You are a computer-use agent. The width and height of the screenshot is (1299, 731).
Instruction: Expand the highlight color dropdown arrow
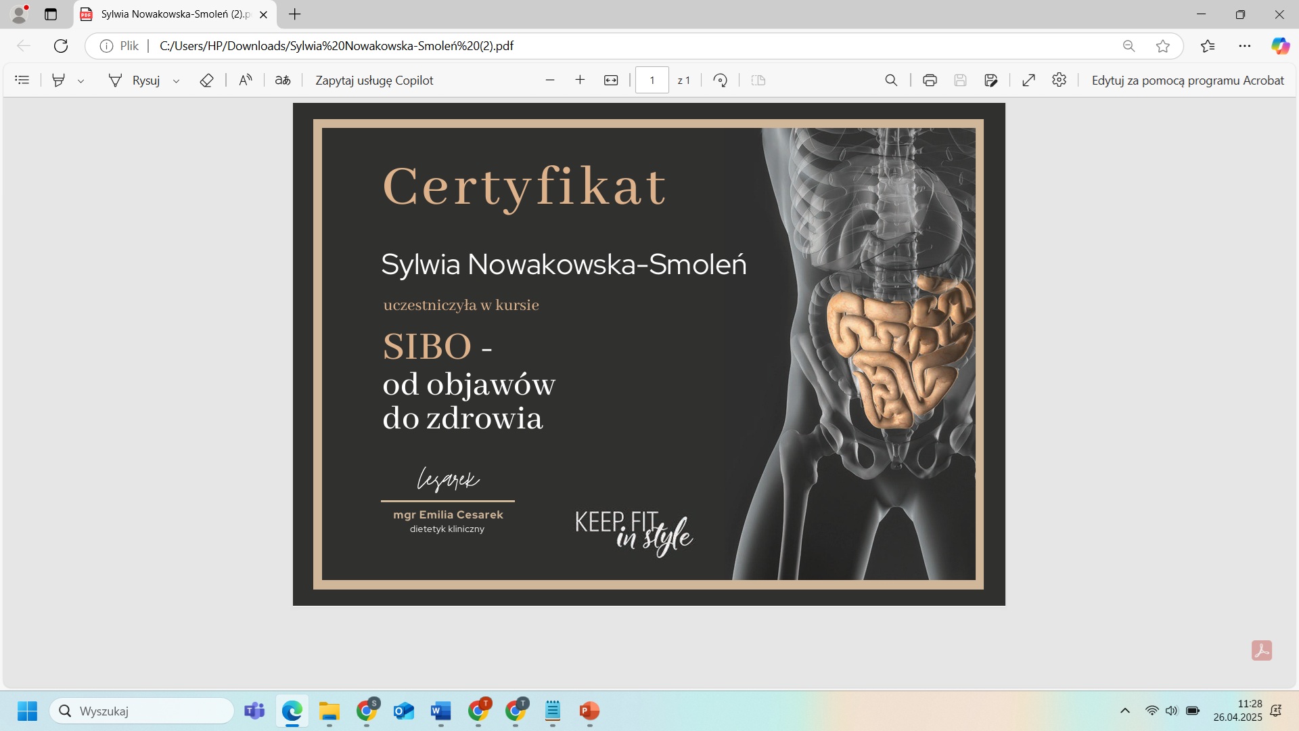[x=81, y=81]
